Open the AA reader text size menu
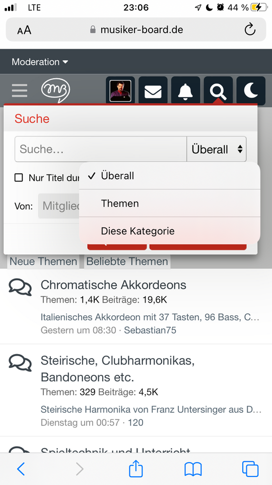This screenshot has height=485, width=272. pos(24,30)
